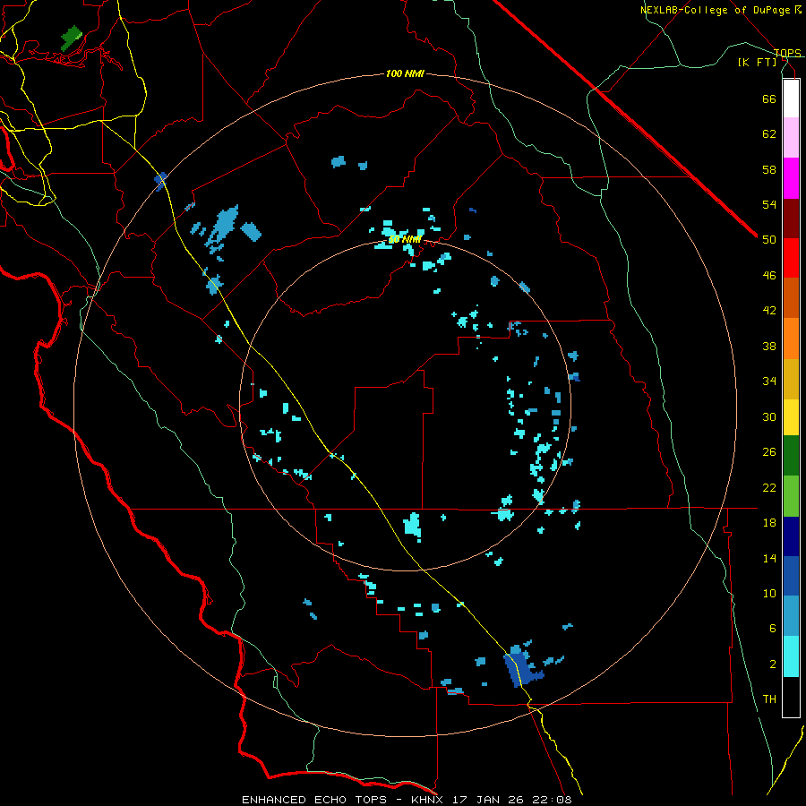
Task: Click the light pink legend color block
Action: 791,137
